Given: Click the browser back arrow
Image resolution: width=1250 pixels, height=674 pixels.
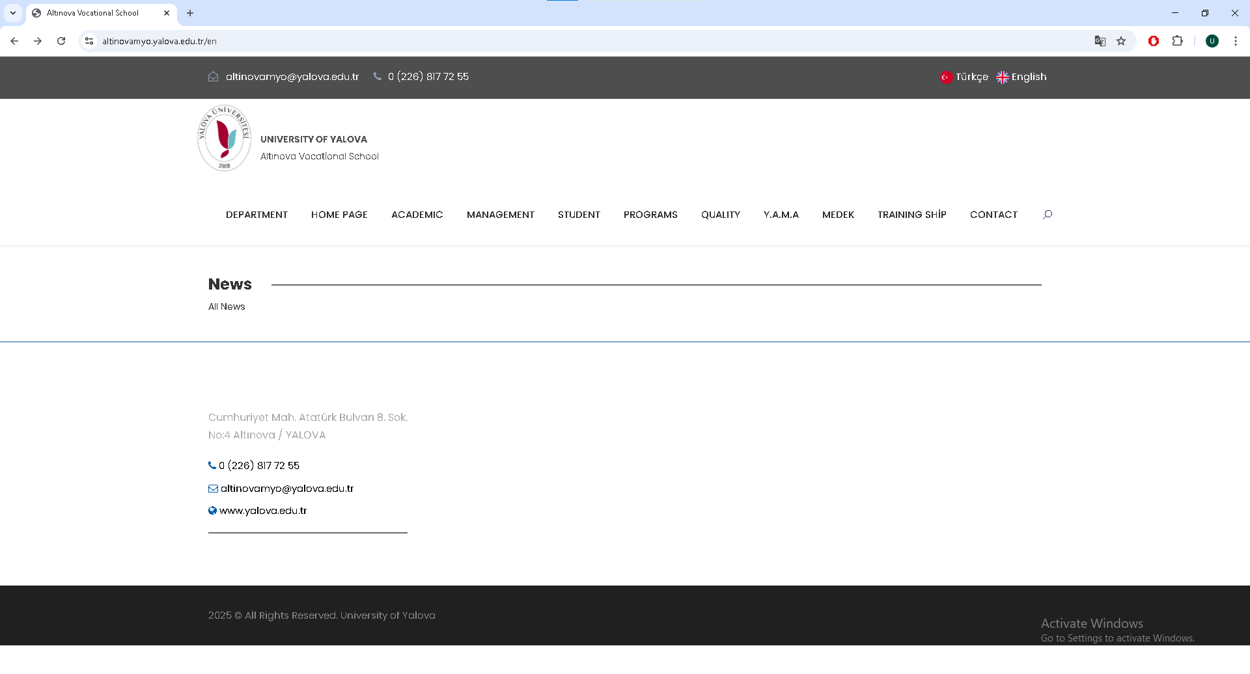Looking at the screenshot, I should tap(14, 41).
